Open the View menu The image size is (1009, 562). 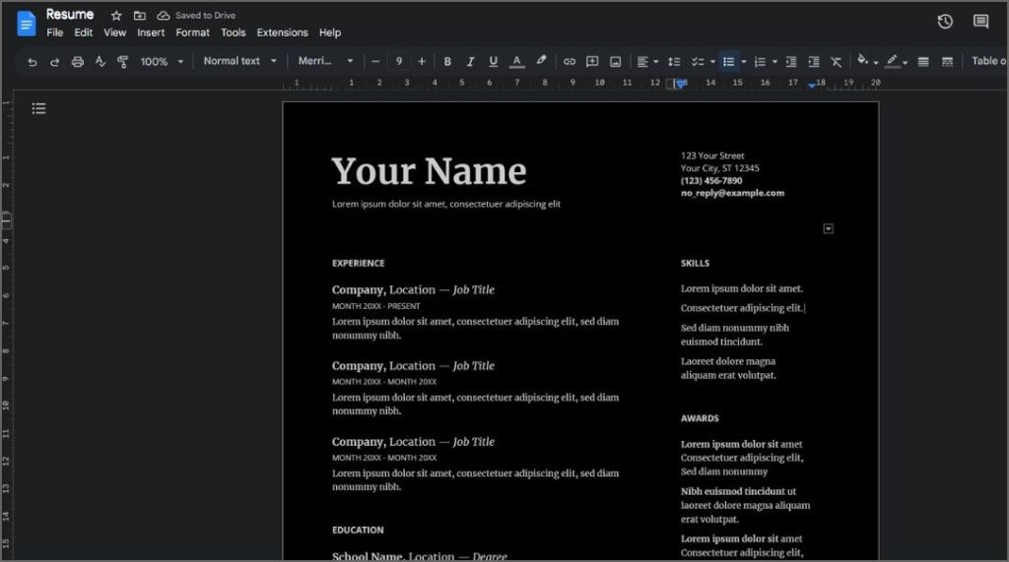(x=114, y=32)
